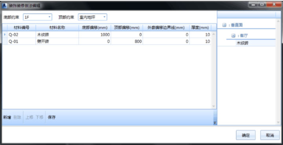Select the 木纹砖 cell in the table
283x145 pixels.
click(57, 35)
